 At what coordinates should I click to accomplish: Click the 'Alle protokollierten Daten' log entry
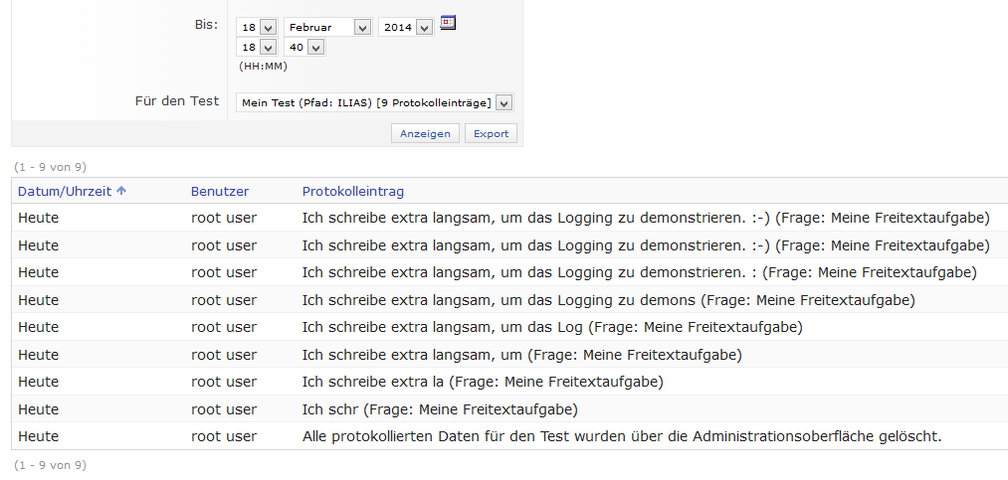coord(621,436)
